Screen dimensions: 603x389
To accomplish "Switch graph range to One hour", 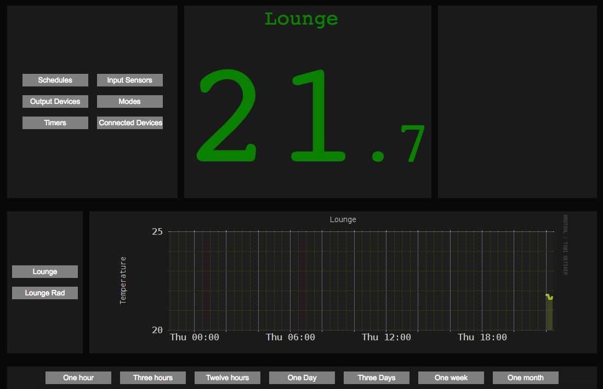I will coord(78,378).
